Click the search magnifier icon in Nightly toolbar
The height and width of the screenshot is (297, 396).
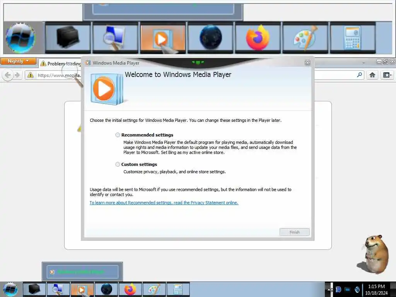[x=359, y=75]
